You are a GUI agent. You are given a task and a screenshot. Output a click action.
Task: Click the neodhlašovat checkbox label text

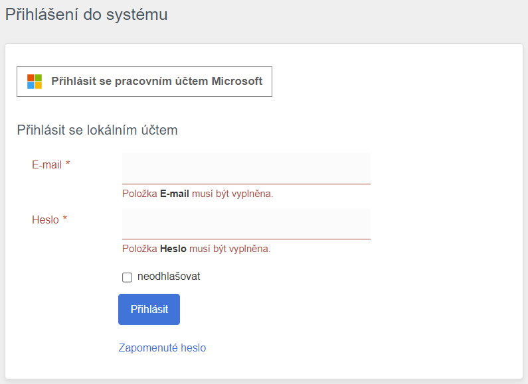click(x=169, y=277)
